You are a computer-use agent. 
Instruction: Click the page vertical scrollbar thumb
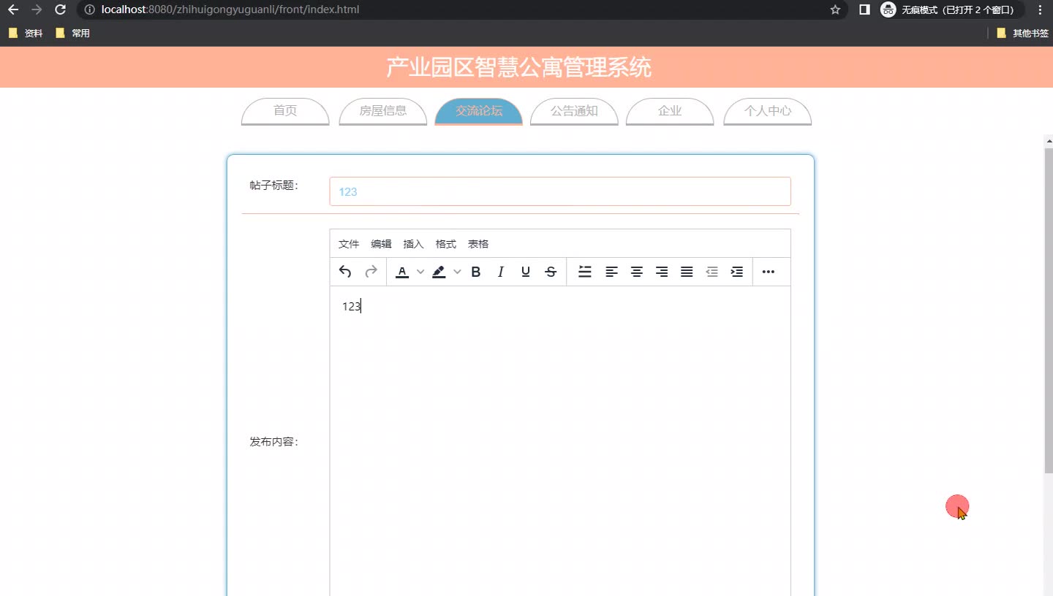1049,310
